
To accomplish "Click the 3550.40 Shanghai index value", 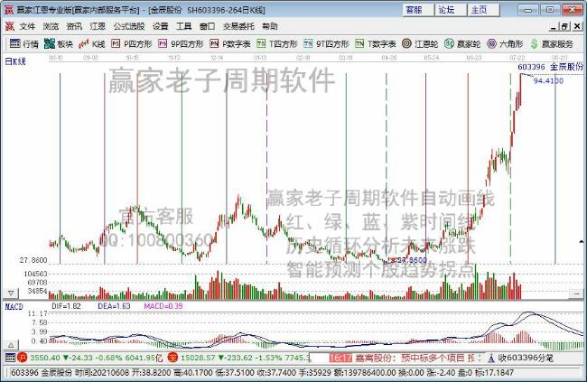I will [45, 358].
